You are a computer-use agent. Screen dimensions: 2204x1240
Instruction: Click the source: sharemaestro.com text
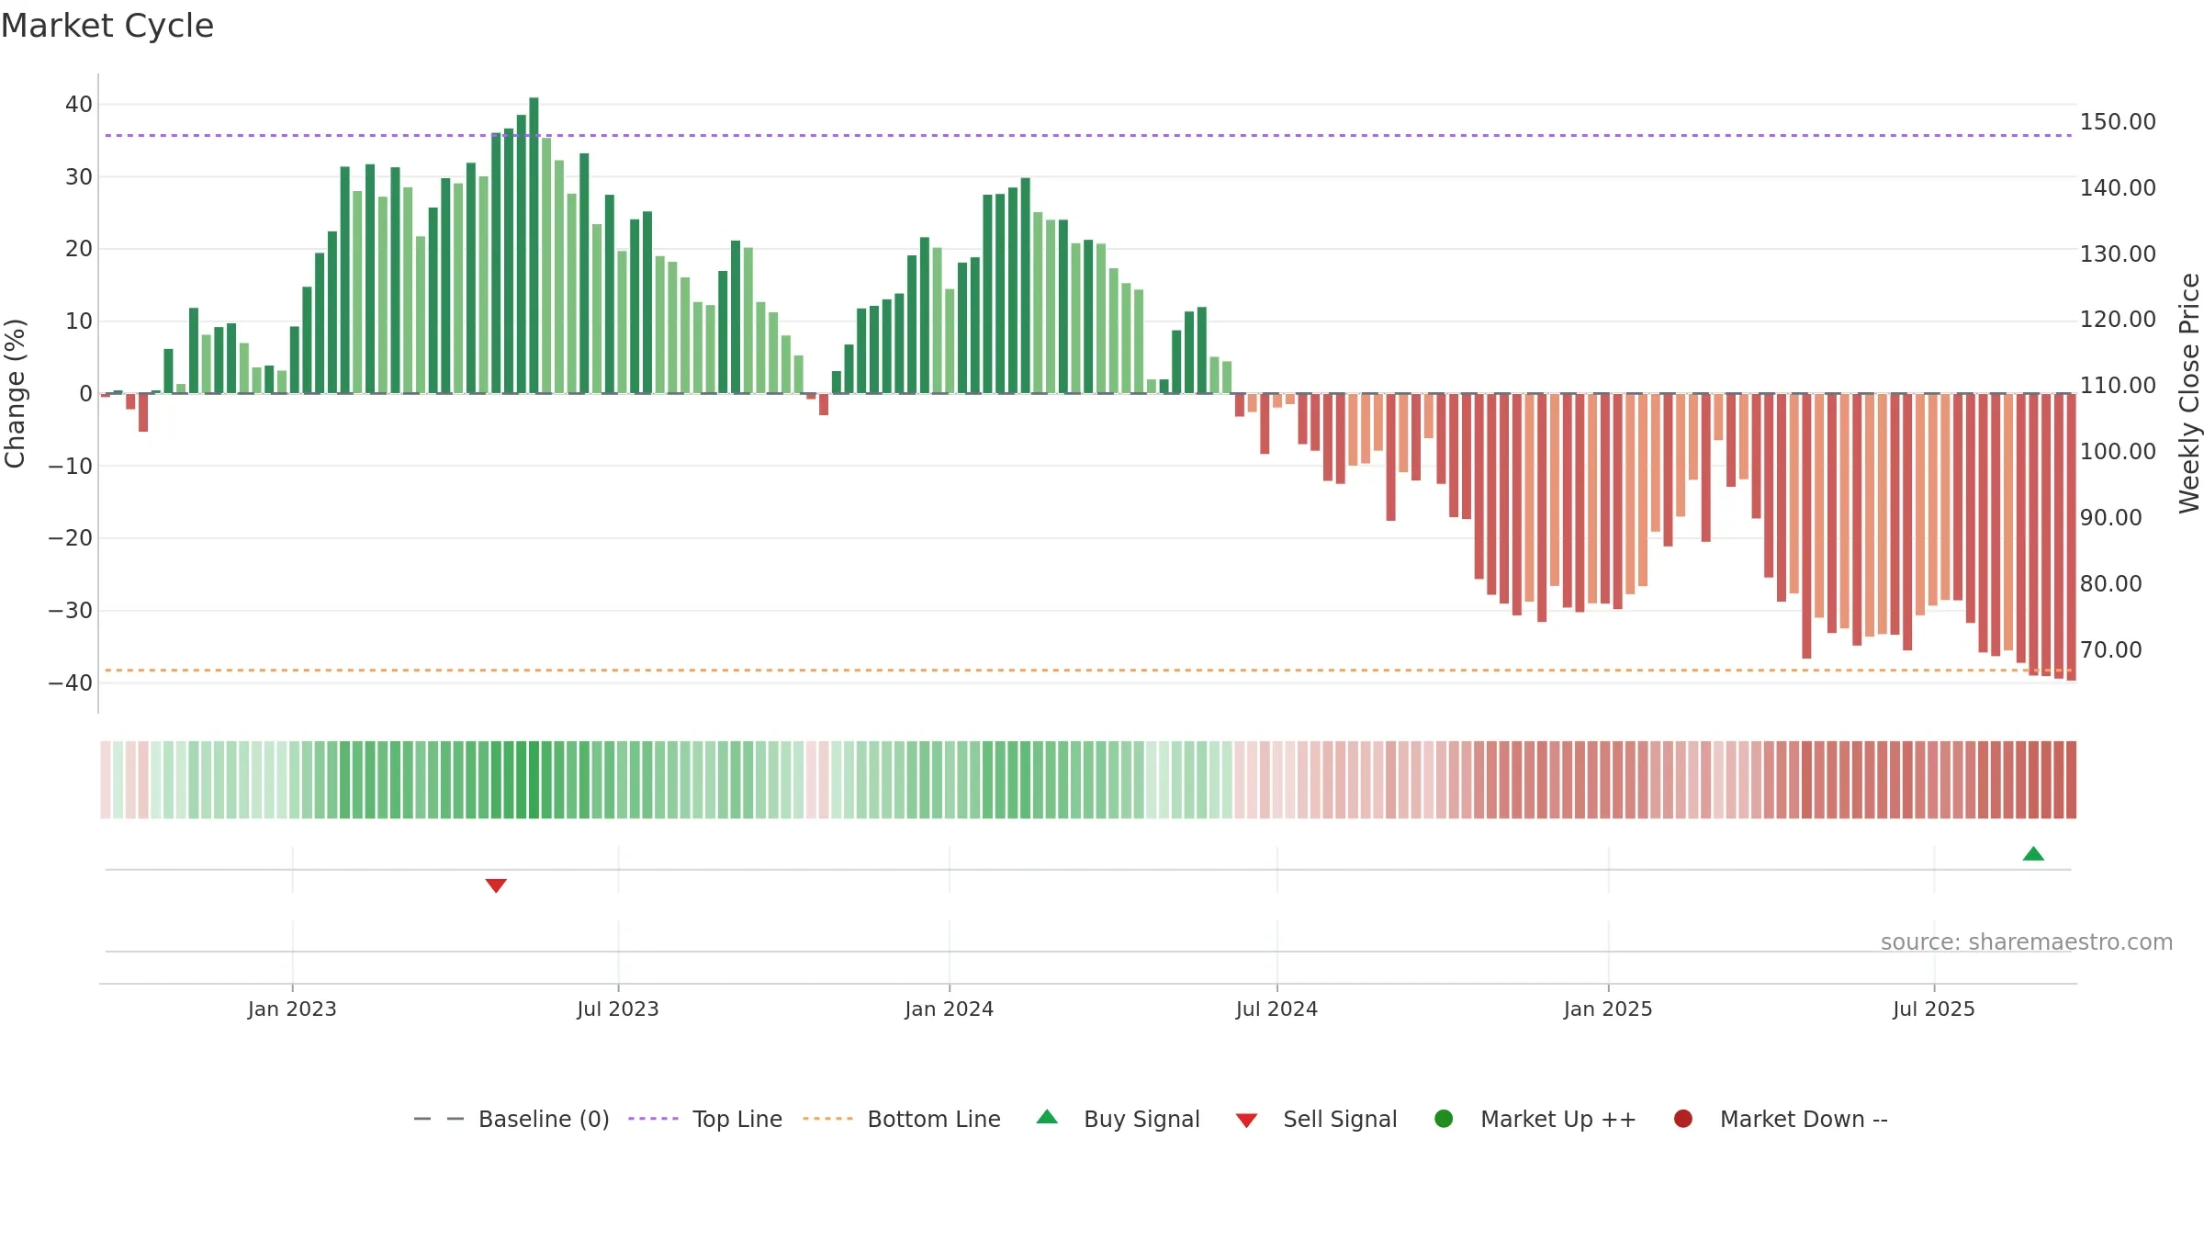2027,941
